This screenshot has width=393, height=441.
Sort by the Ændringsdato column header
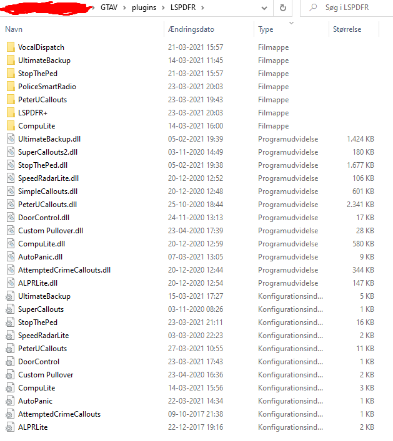191,29
